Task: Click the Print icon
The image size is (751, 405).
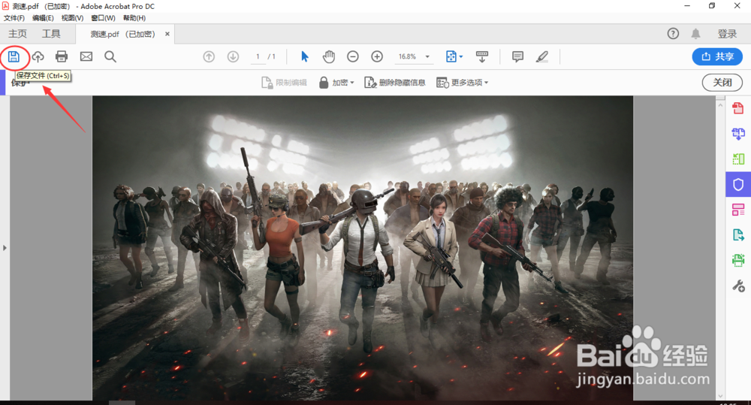Action: 62,56
